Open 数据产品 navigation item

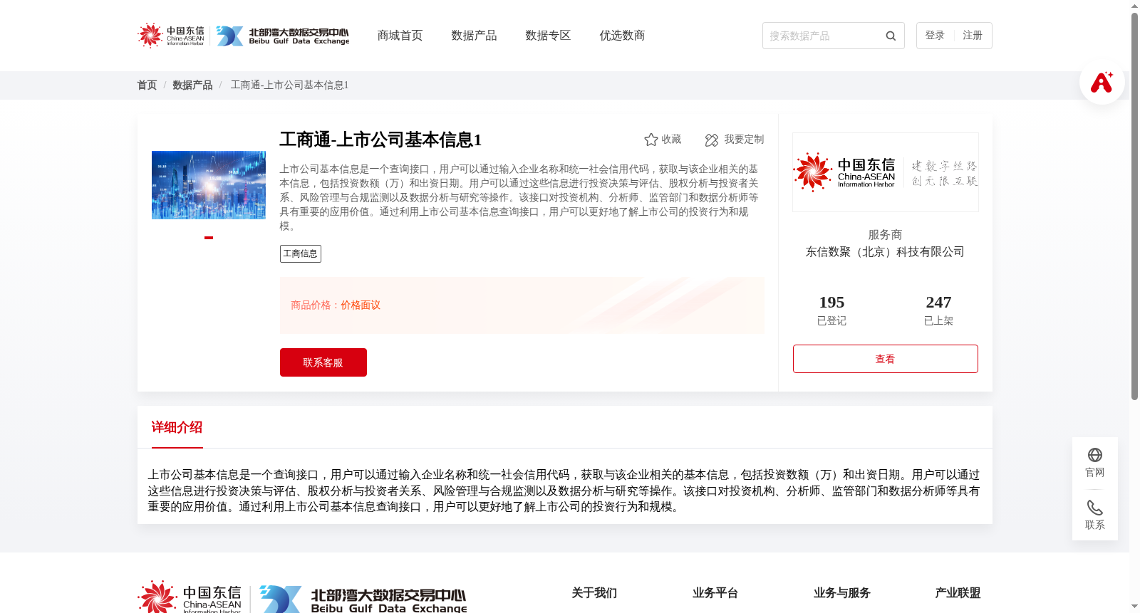[x=474, y=36]
